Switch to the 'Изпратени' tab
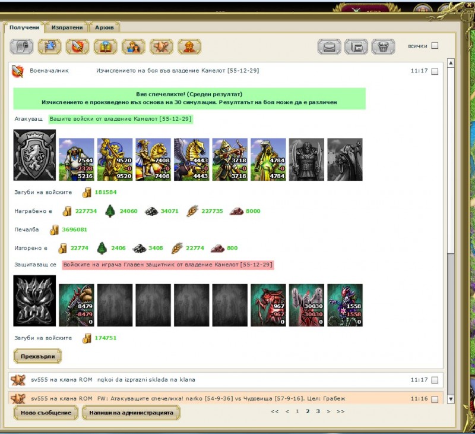Screen dimensions: 475x434 66,27
